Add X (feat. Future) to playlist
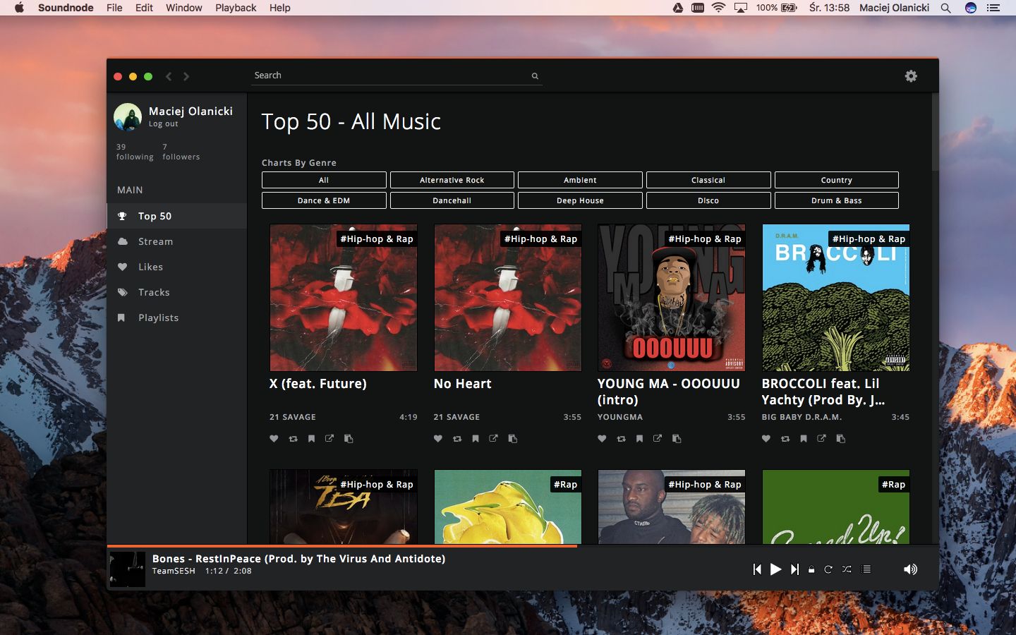Viewport: 1016px width, 635px height. (311, 439)
